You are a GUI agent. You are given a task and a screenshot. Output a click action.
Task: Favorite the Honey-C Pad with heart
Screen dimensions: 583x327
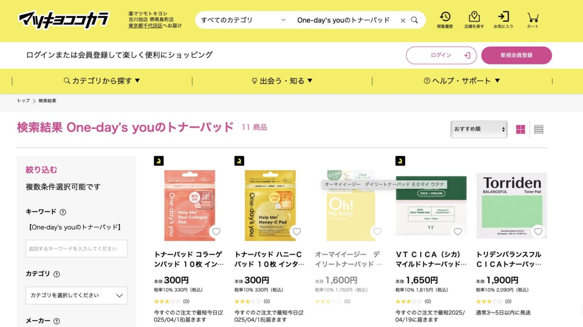click(x=297, y=232)
